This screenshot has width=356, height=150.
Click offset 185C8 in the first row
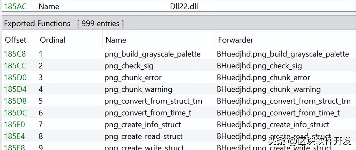[15, 54]
